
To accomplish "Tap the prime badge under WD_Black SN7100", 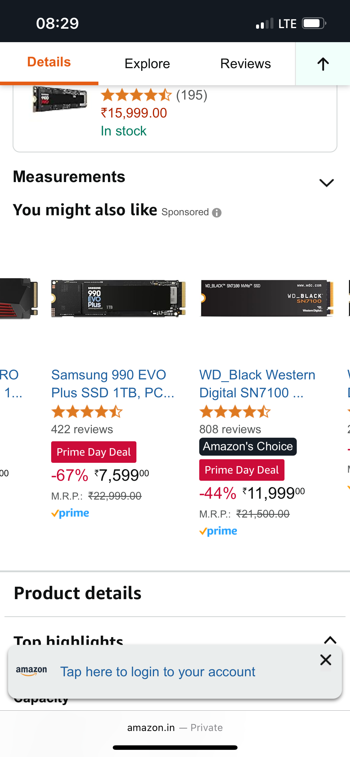I will [x=218, y=531].
